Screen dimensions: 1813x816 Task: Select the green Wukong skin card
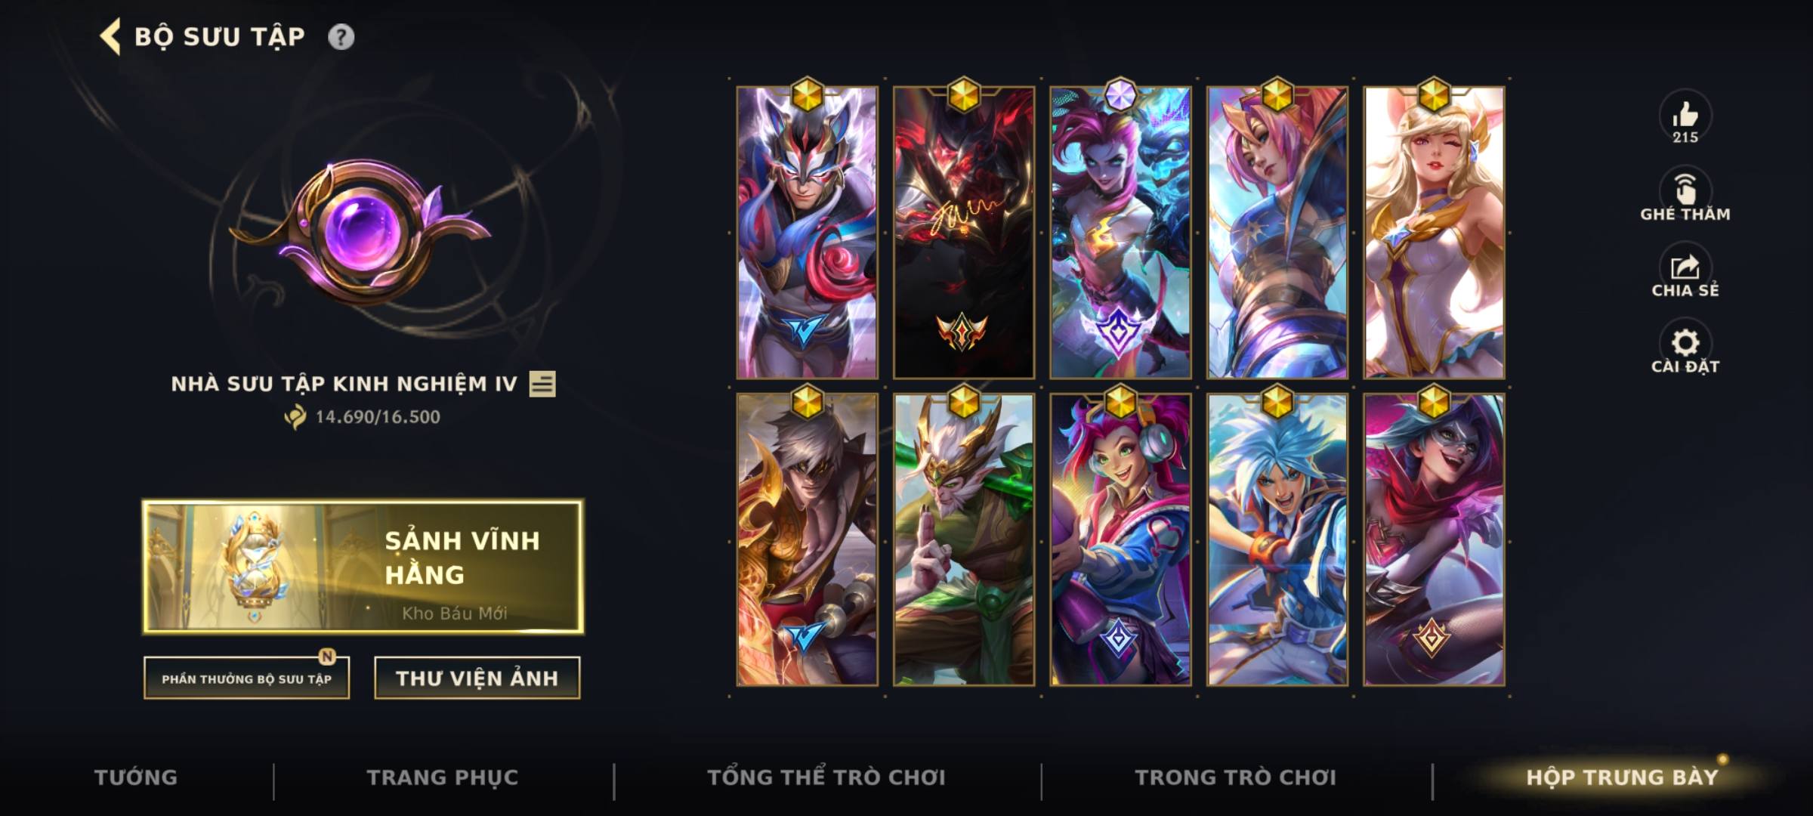pyautogui.click(x=963, y=539)
